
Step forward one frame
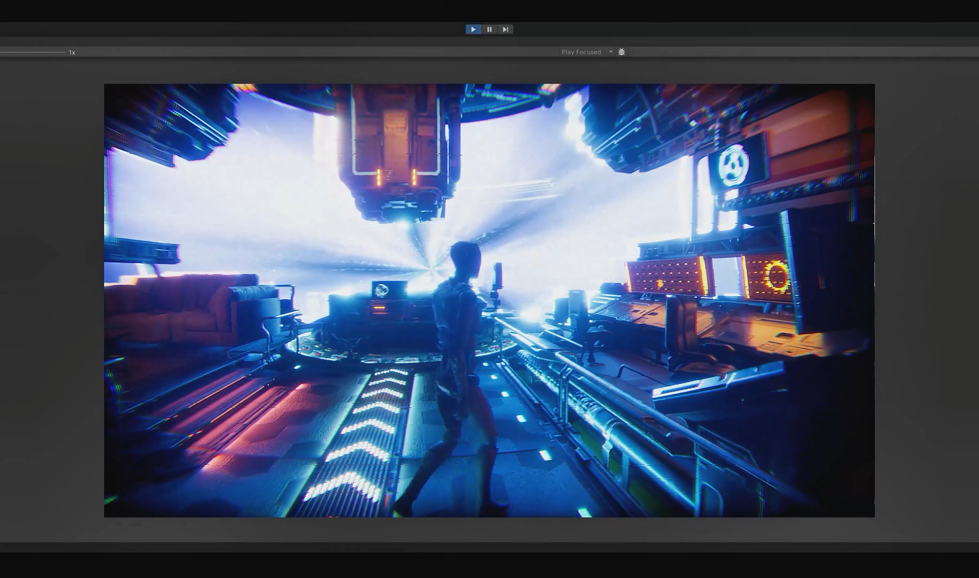pos(506,29)
